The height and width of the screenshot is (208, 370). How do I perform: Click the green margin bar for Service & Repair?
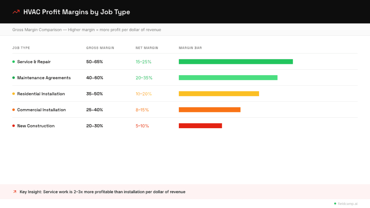tap(236, 61)
